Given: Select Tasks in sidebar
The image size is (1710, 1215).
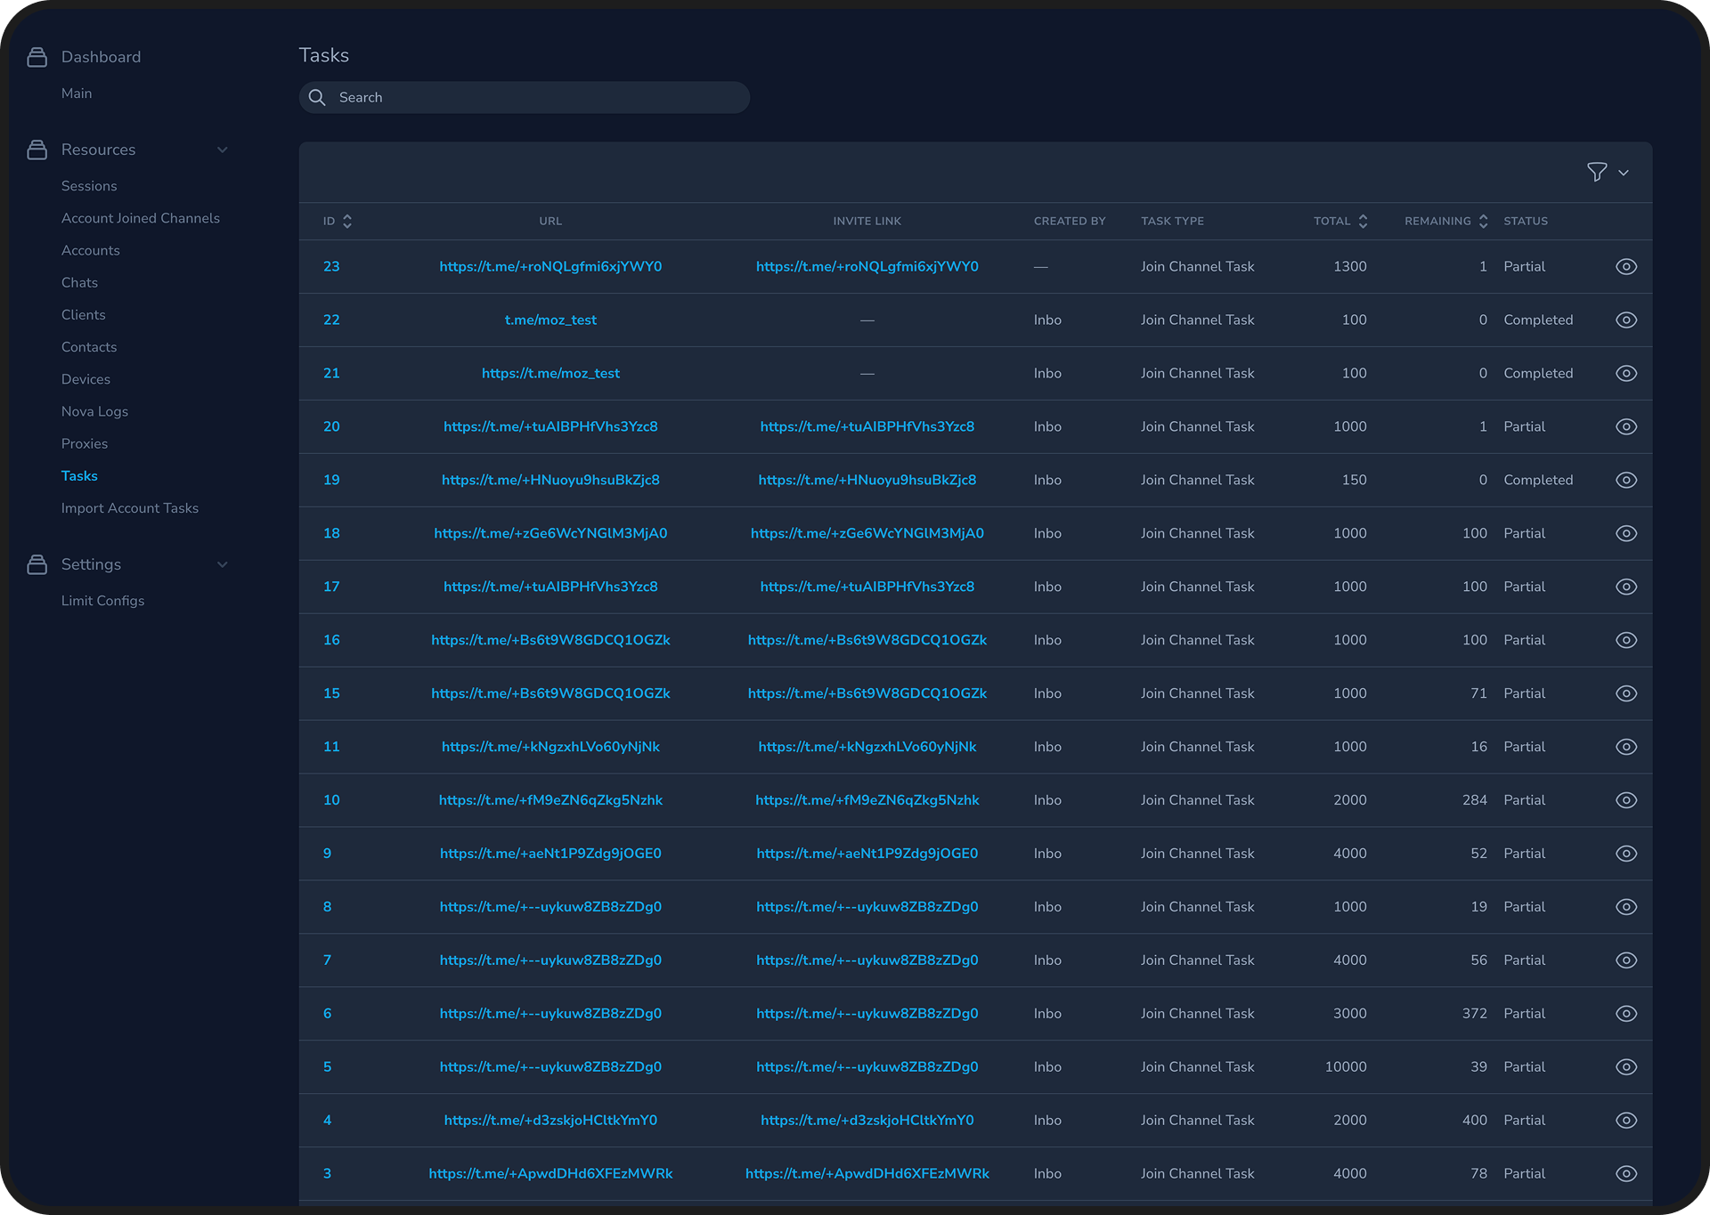Looking at the screenshot, I should tap(79, 476).
